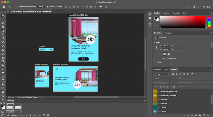This screenshot has height=117, width=213.
Task: Select the Rectangle shape tool
Action: 3,88
